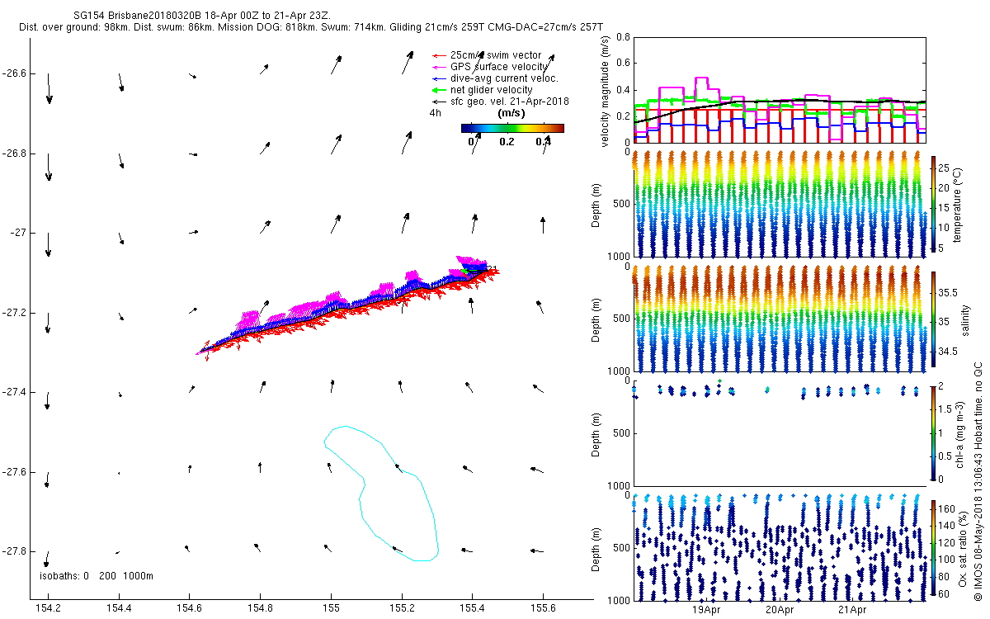Click the 'isobaths: 0 200 1000m' label

[96, 576]
